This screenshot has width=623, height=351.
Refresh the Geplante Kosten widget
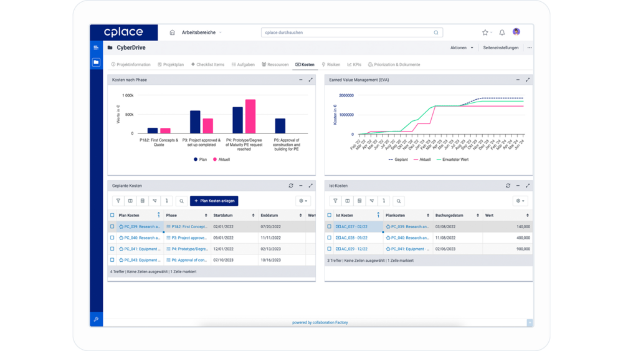(x=290, y=186)
